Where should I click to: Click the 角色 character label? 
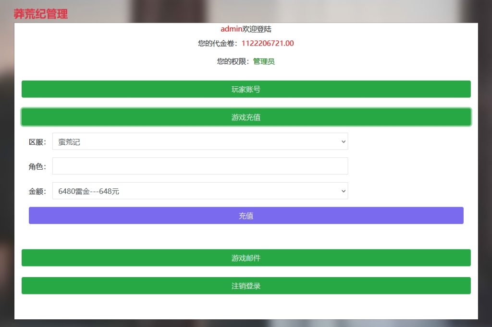tap(37, 166)
